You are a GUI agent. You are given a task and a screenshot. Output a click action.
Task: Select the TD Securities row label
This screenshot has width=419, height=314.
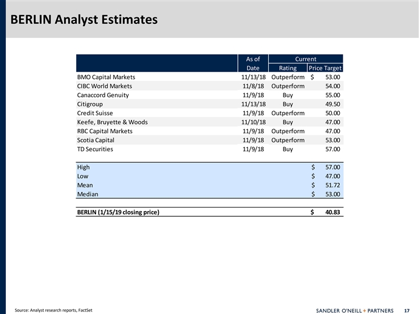[95, 149]
